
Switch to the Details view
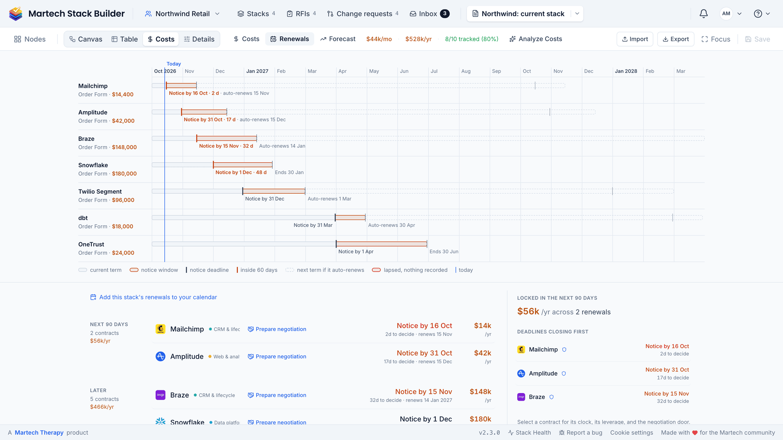[x=199, y=39]
